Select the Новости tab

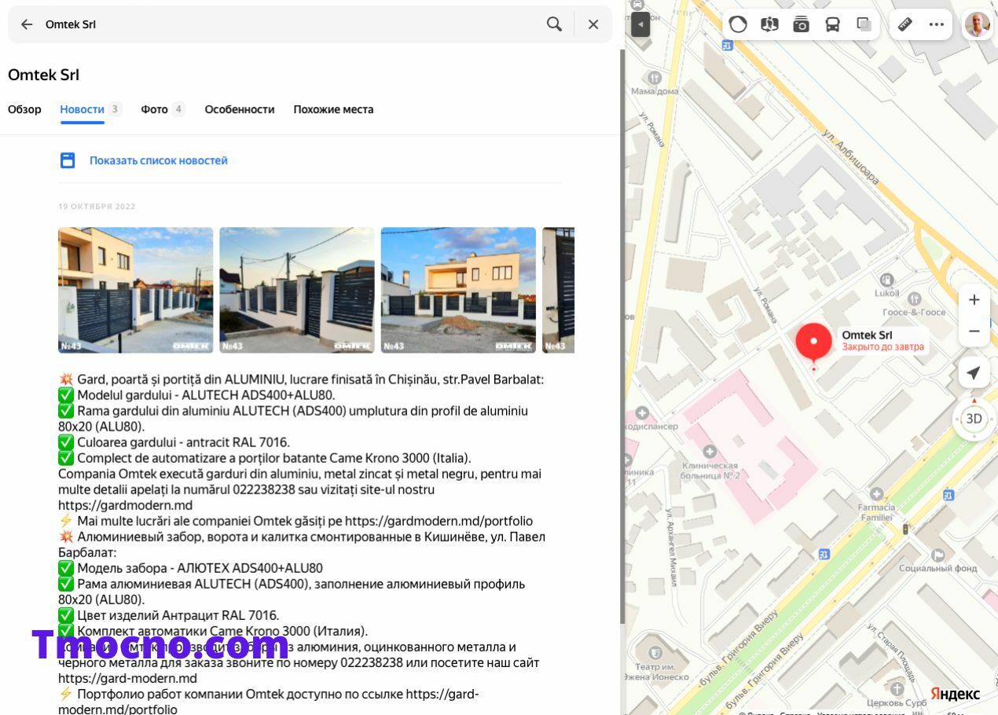pos(82,109)
